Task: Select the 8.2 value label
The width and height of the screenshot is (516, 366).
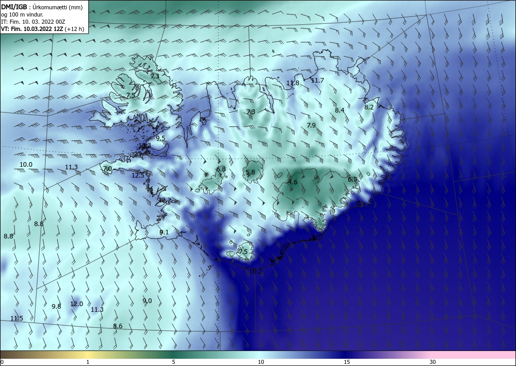Action: pyautogui.click(x=369, y=107)
